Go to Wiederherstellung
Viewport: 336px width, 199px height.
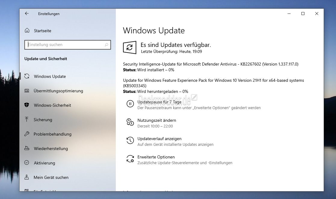tap(51, 148)
